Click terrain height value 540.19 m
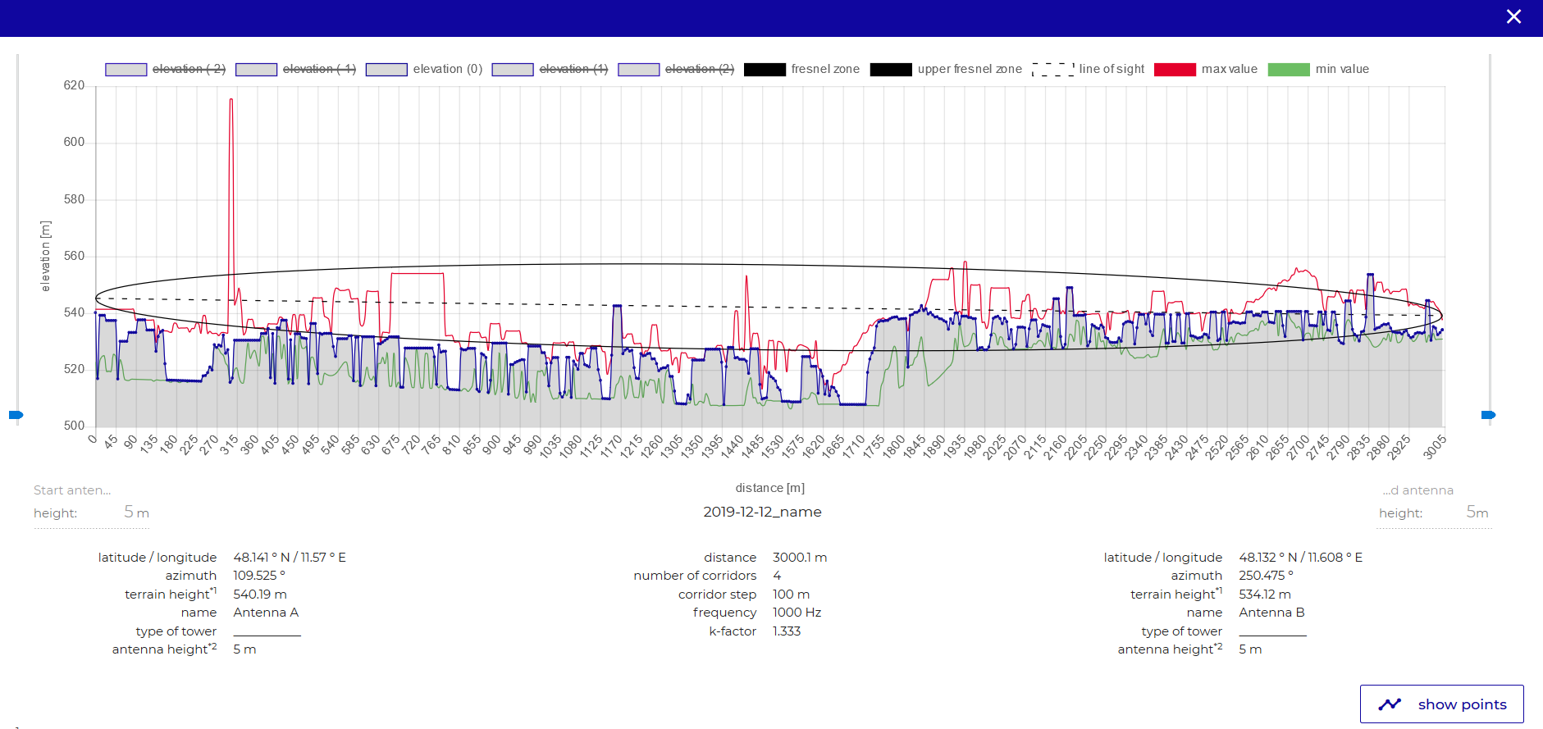 [x=260, y=595]
